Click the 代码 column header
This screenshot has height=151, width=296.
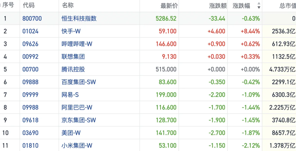[x=29, y=6]
